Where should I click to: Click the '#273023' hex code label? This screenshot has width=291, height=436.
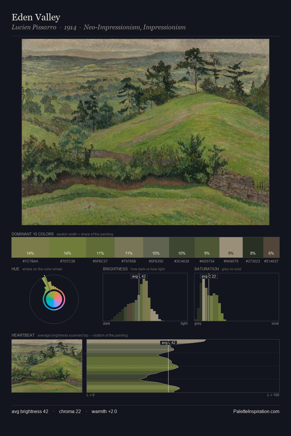pyautogui.click(x=253, y=261)
